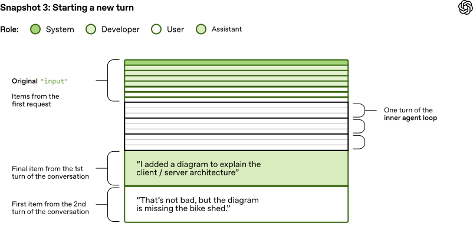Click the bike shed user message block
The image size is (473, 240).
click(236, 204)
